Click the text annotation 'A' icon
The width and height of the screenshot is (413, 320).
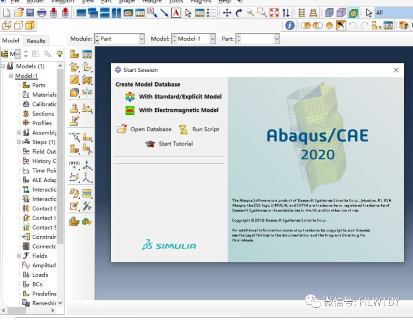tap(176, 13)
